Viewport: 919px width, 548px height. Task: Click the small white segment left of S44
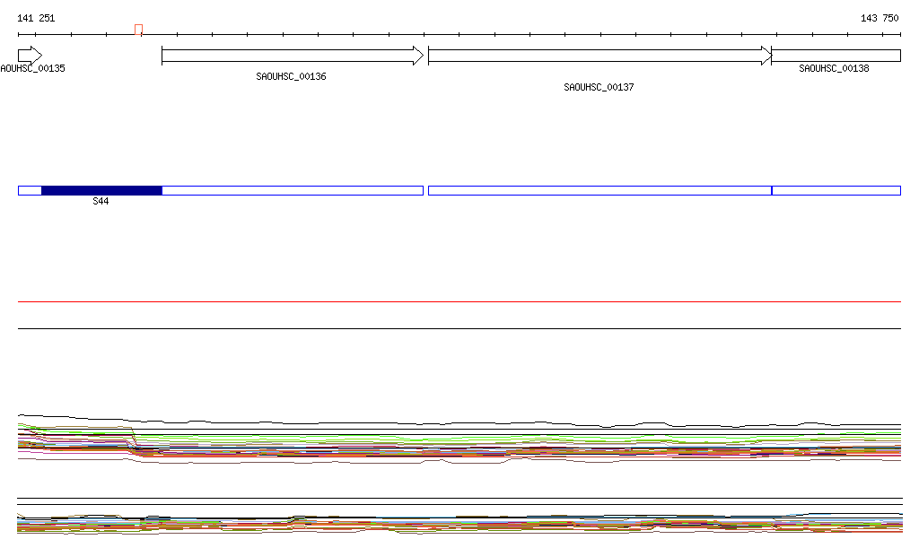tap(30, 190)
